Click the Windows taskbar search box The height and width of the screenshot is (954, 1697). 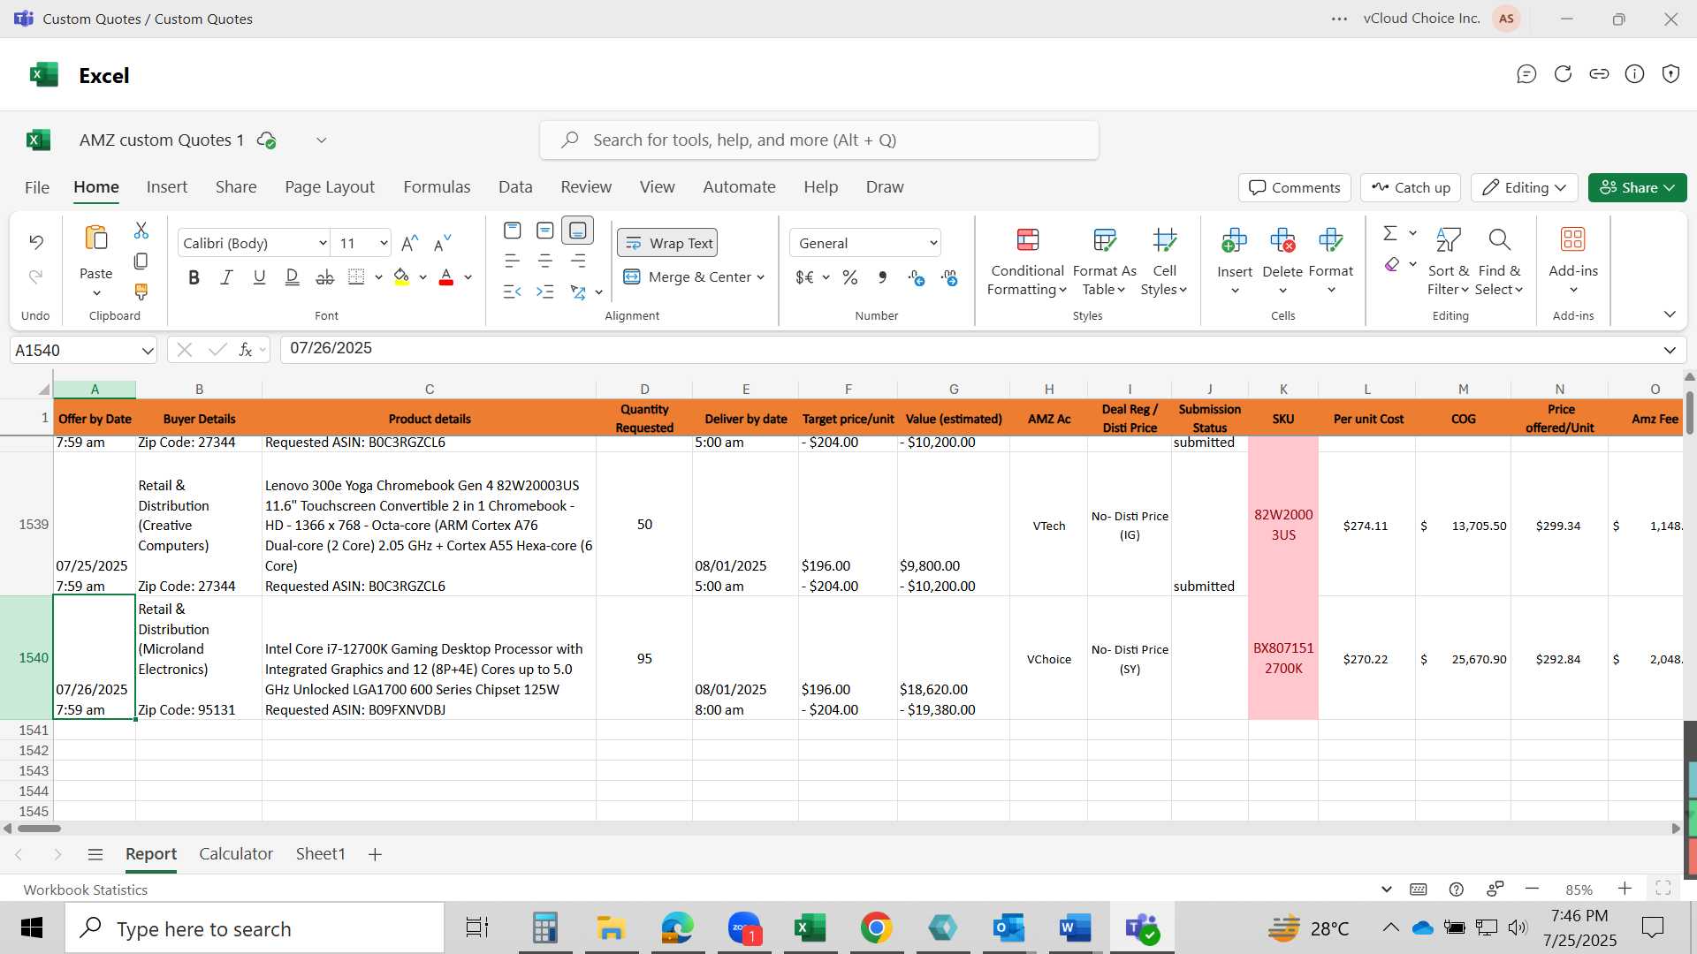pyautogui.click(x=255, y=928)
